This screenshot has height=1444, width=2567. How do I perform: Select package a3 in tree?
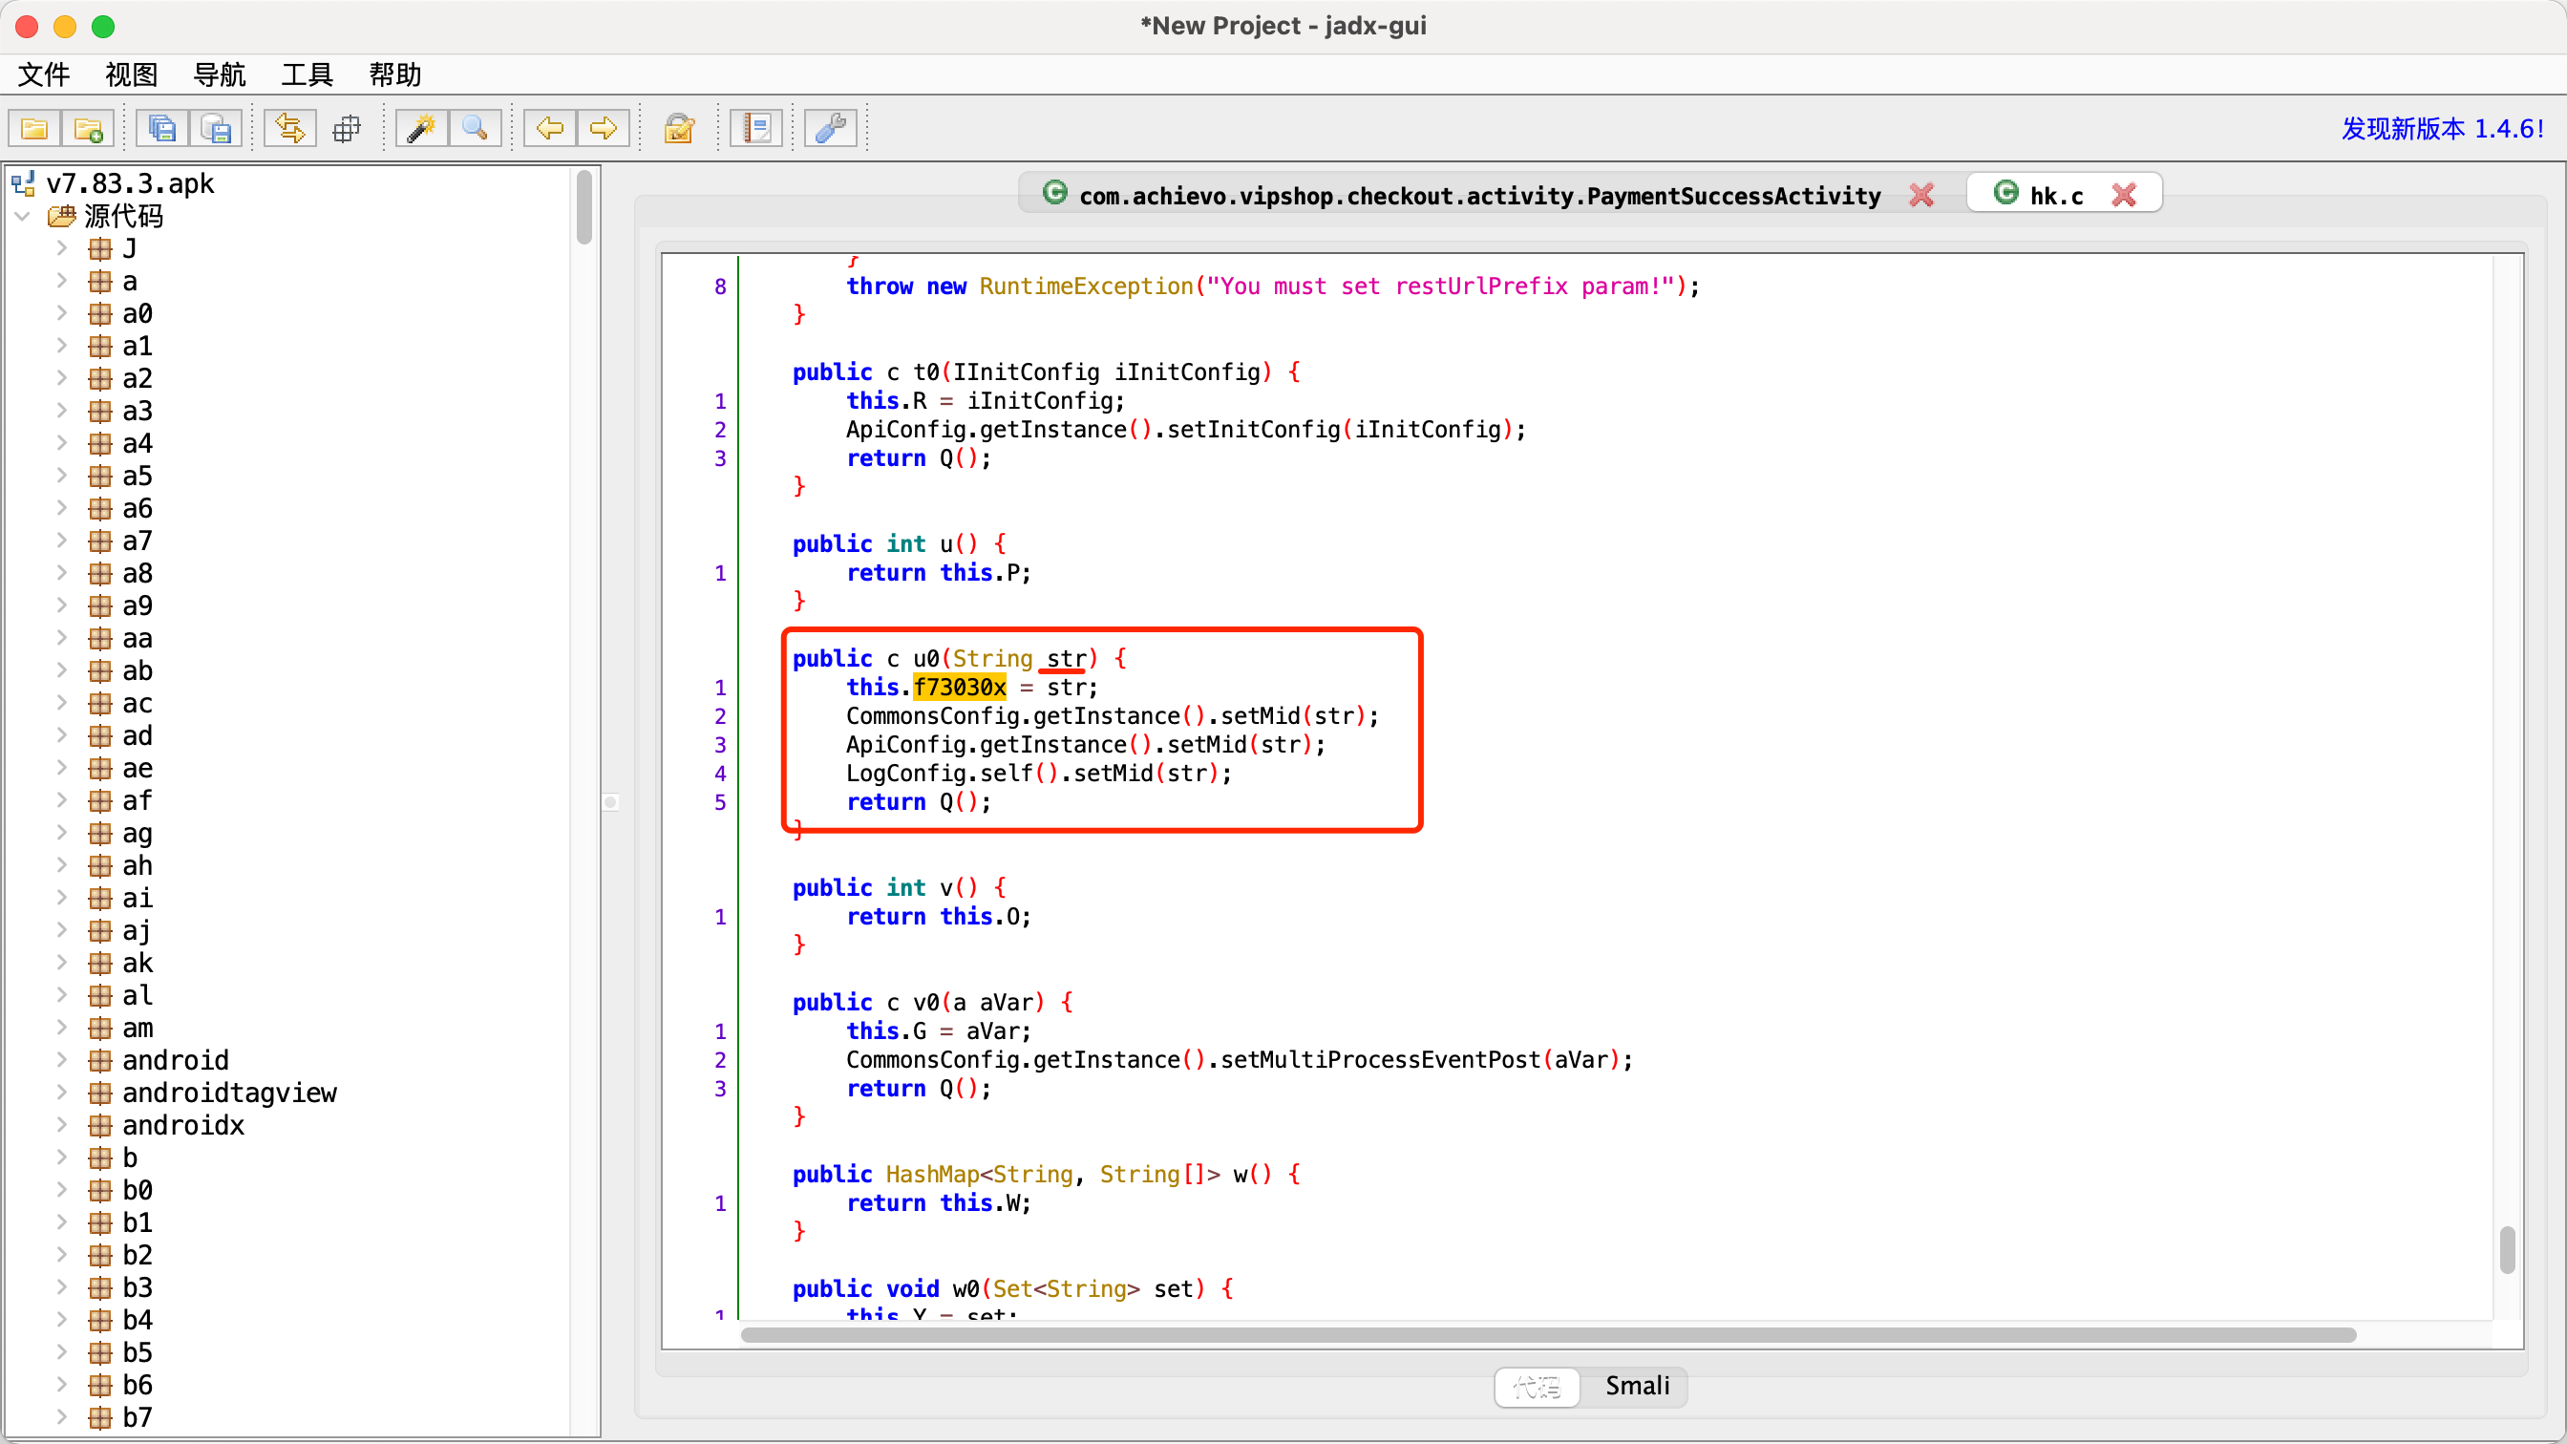pyautogui.click(x=138, y=412)
